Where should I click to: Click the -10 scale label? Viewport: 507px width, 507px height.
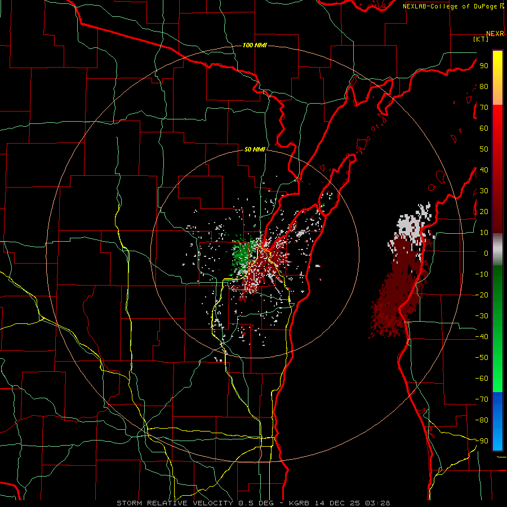482,274
